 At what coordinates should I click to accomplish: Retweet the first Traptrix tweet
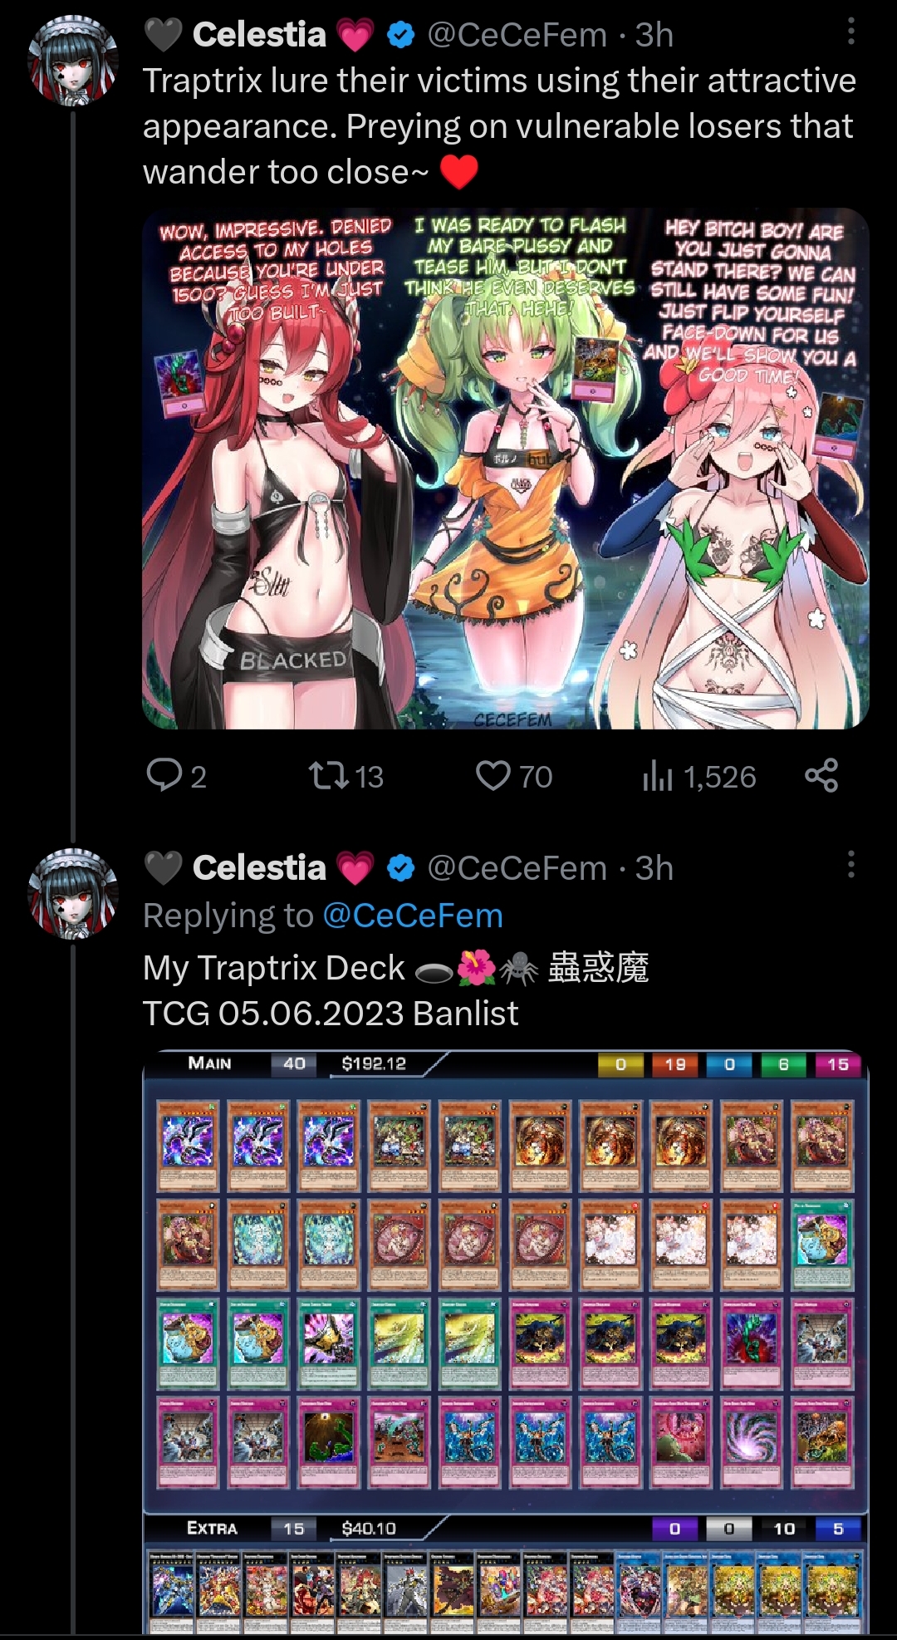(x=346, y=776)
